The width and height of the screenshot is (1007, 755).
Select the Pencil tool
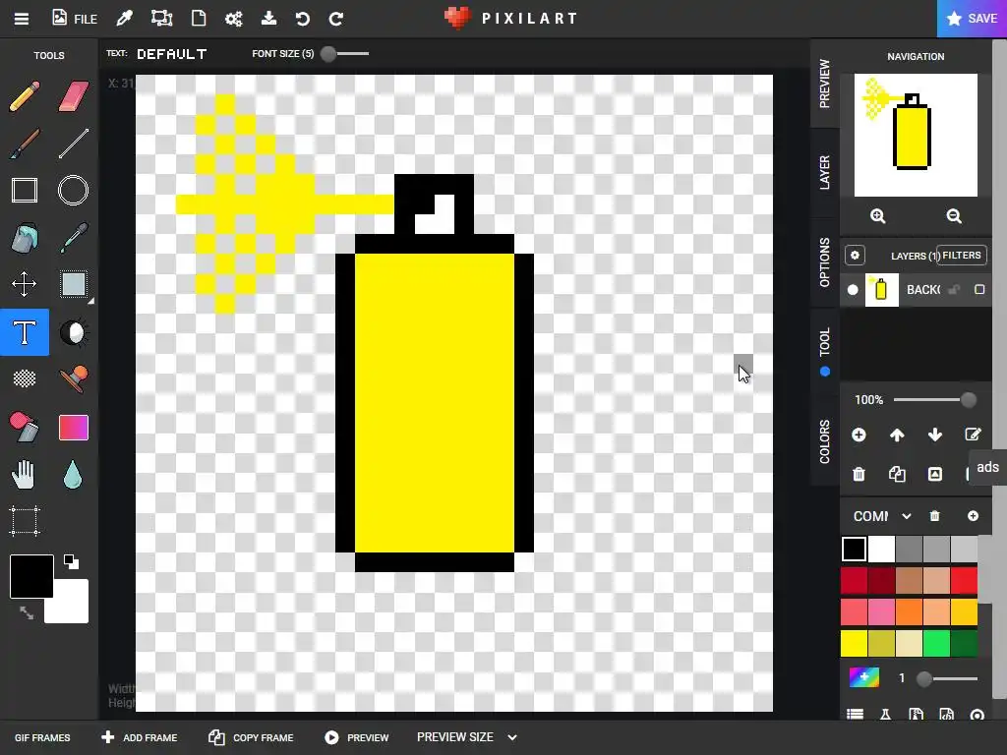(25, 96)
